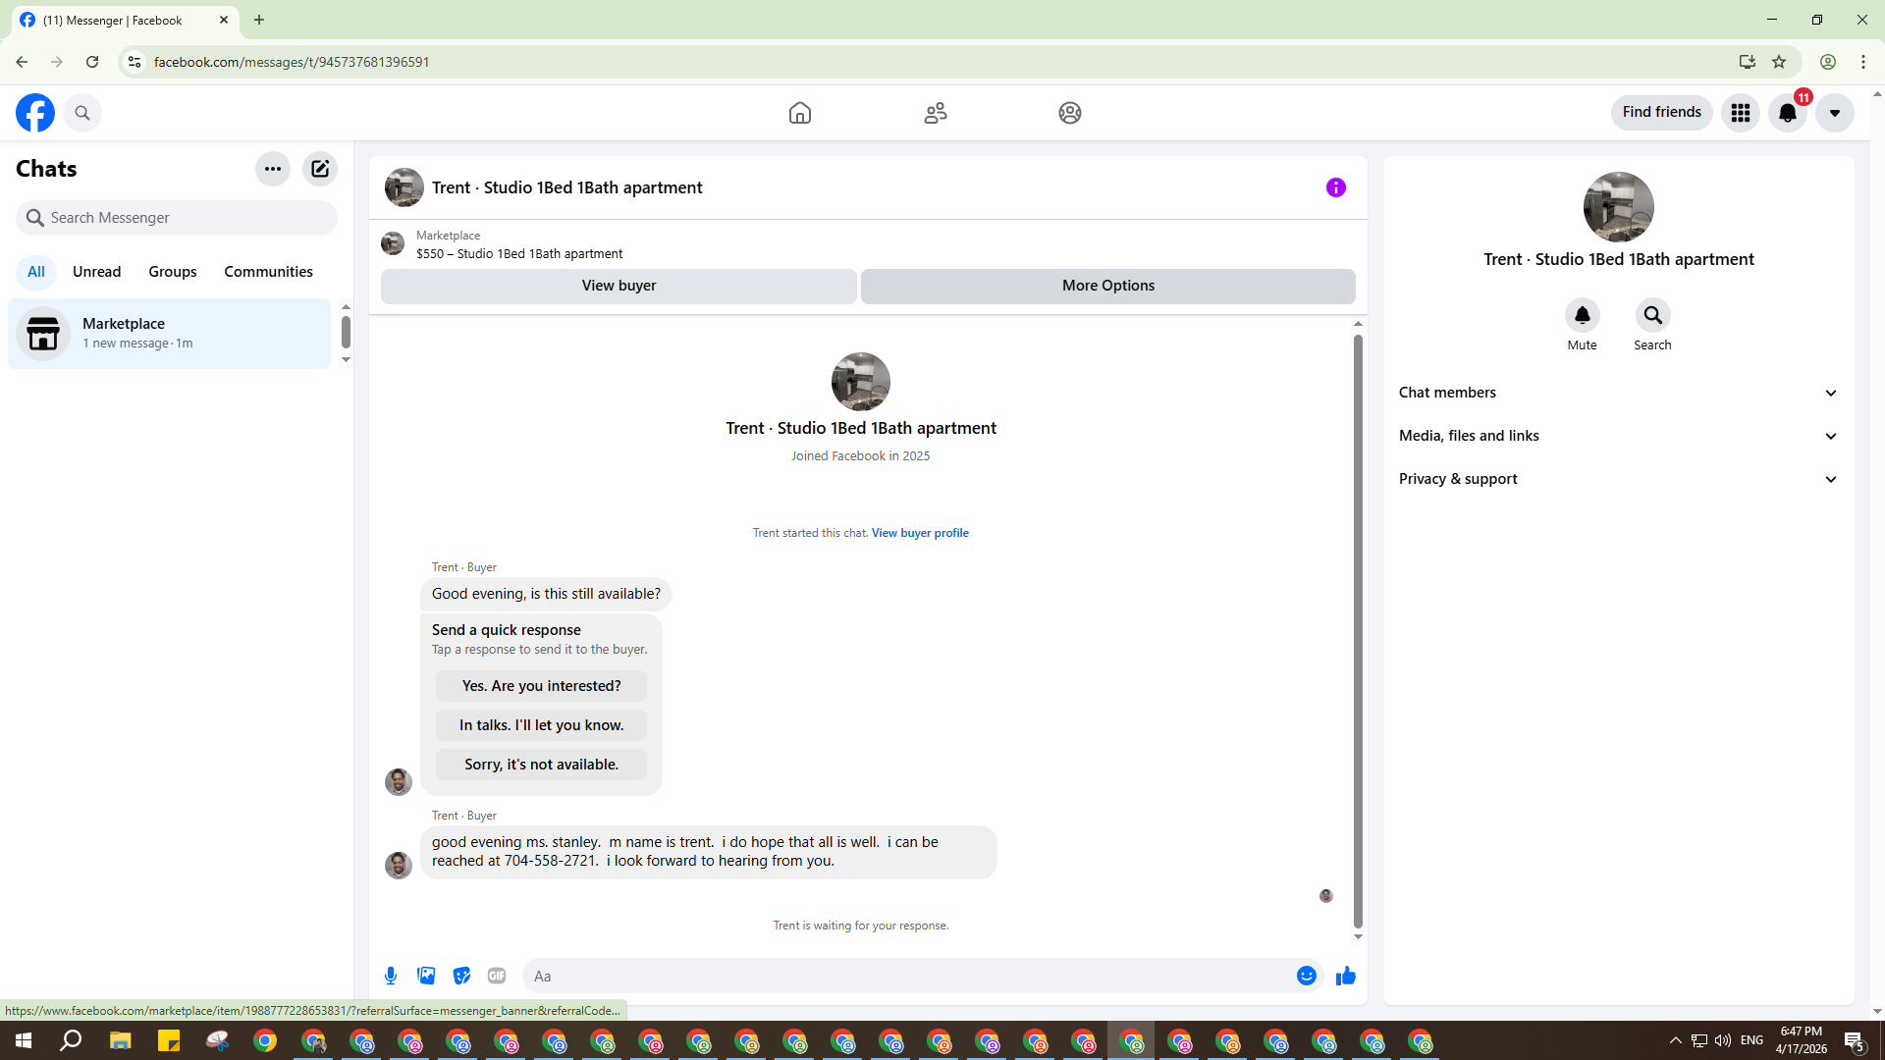Viewport: 1885px width, 1060px height.
Task: Open the sticker picker icon
Action: click(461, 976)
